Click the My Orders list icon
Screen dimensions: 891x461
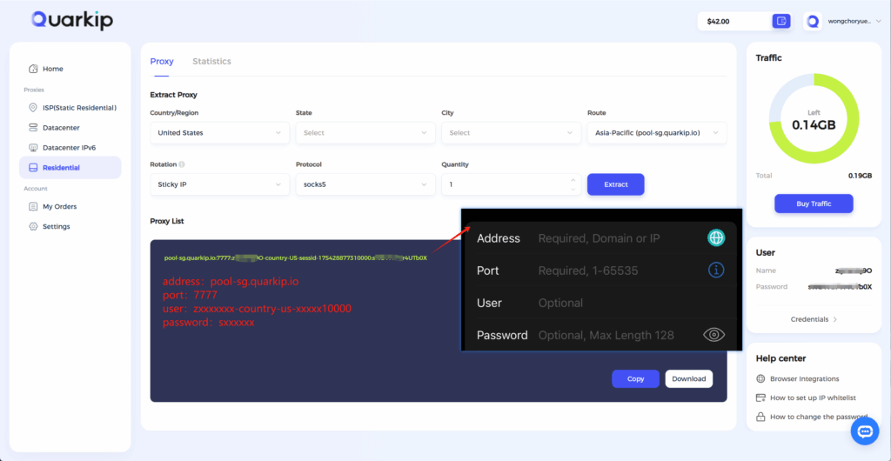(33, 207)
